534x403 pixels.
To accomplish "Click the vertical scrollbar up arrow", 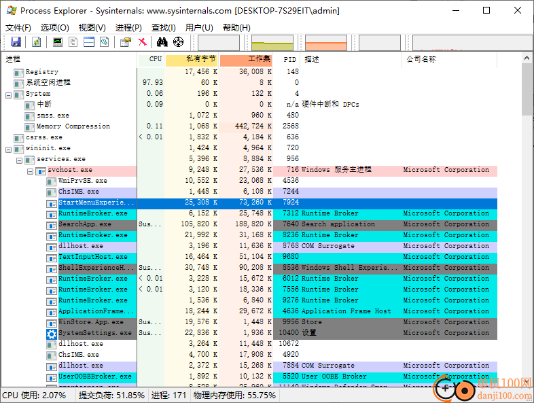I will 527,58.
